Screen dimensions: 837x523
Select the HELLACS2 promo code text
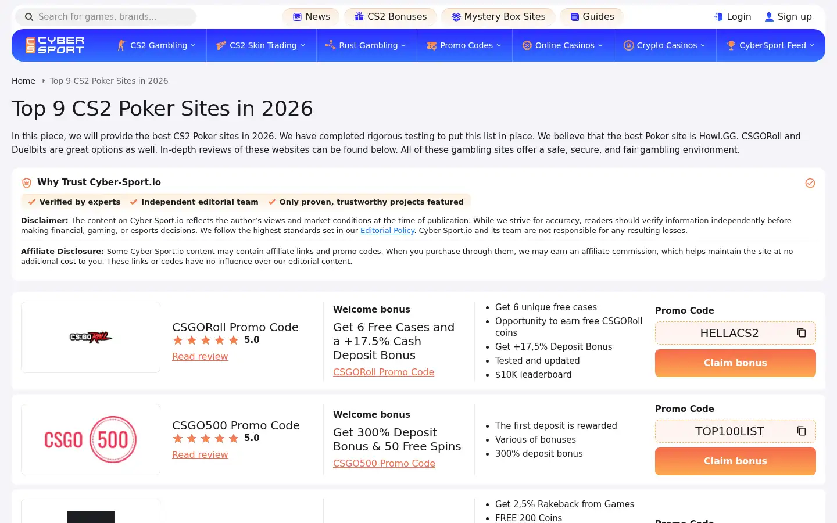pyautogui.click(x=729, y=333)
